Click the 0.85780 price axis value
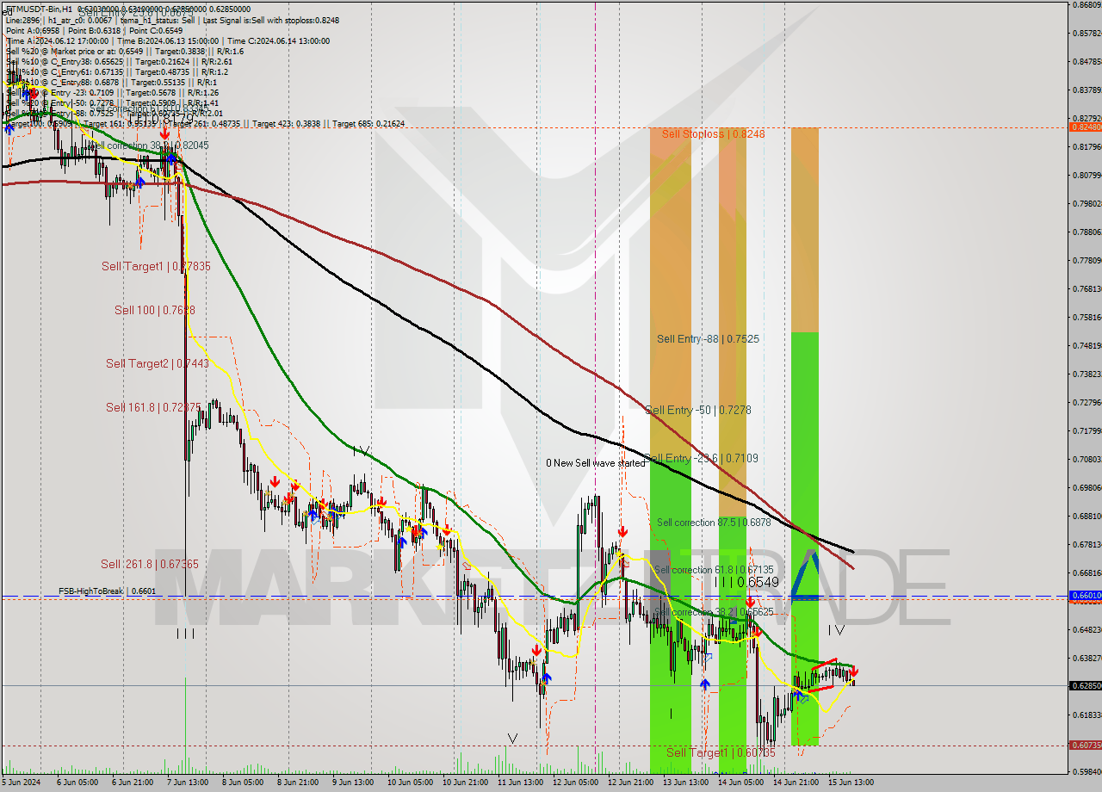 (x=1087, y=33)
